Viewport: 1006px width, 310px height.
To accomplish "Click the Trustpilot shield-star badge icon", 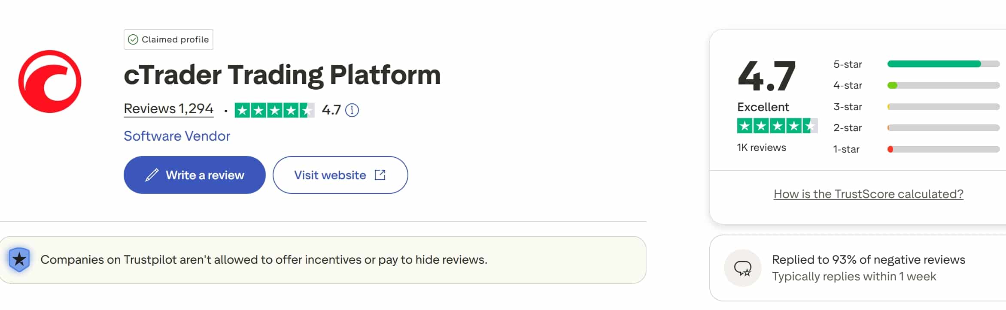I will pos(18,259).
